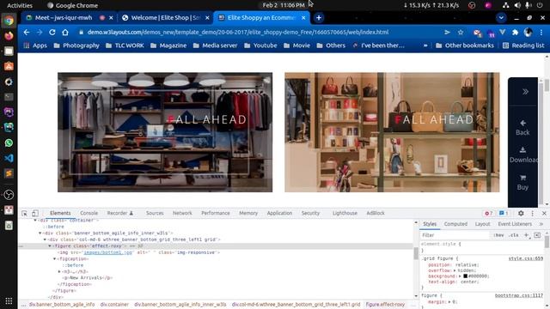Open the Network tab
Image resolution: width=550 pixels, height=309 pixels.
tap(182, 213)
